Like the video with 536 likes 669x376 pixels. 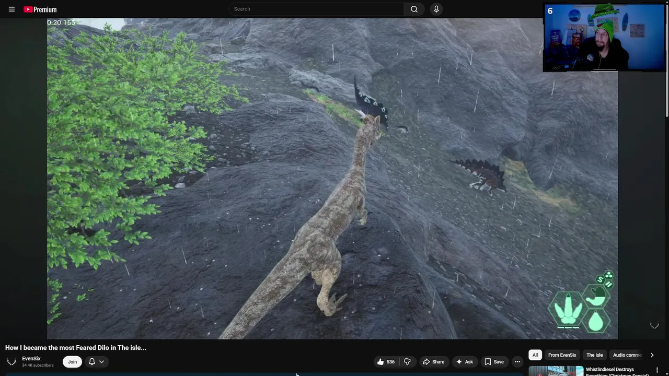point(386,361)
